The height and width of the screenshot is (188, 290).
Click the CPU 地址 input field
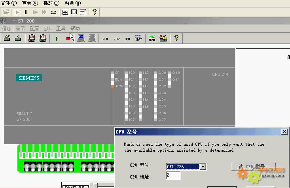173,175
